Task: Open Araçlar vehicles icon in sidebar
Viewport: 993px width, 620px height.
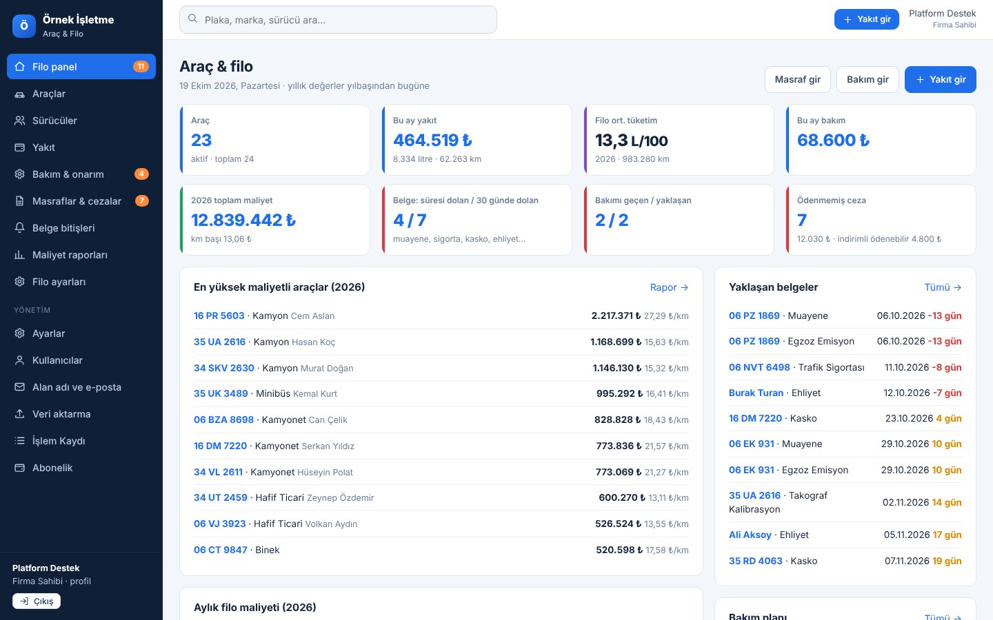Action: [x=19, y=94]
